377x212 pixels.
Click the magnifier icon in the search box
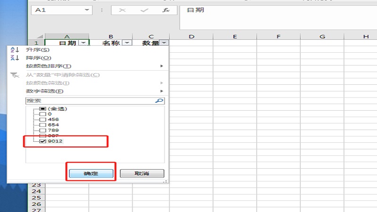click(x=159, y=100)
